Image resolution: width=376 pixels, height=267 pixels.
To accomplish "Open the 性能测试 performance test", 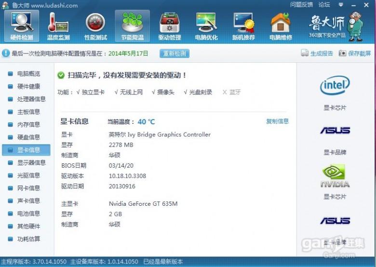I will pyautogui.click(x=95, y=26).
